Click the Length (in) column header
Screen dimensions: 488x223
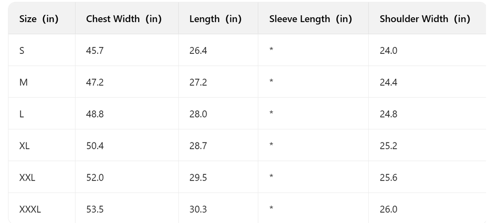coord(215,19)
